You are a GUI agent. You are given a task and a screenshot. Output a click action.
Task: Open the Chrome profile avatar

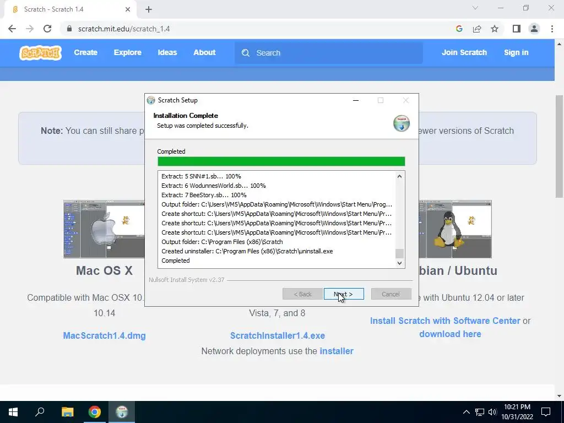point(534,29)
